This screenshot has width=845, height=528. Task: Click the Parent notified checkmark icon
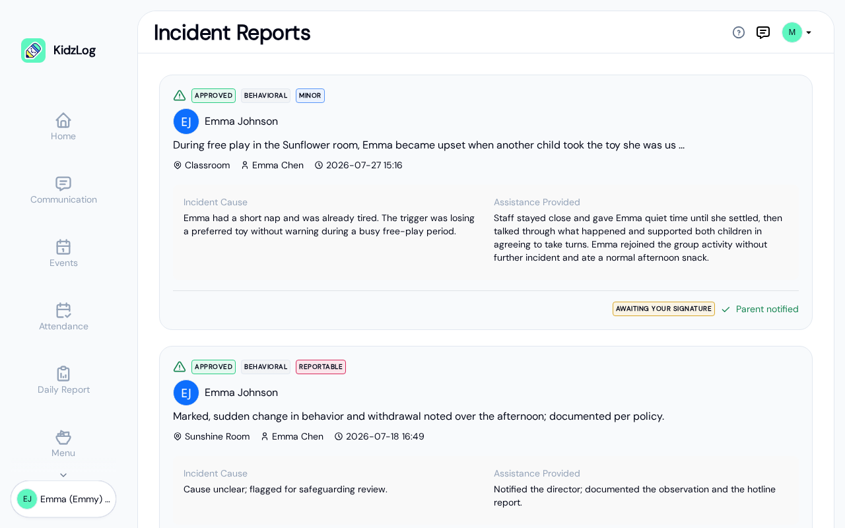(726, 309)
